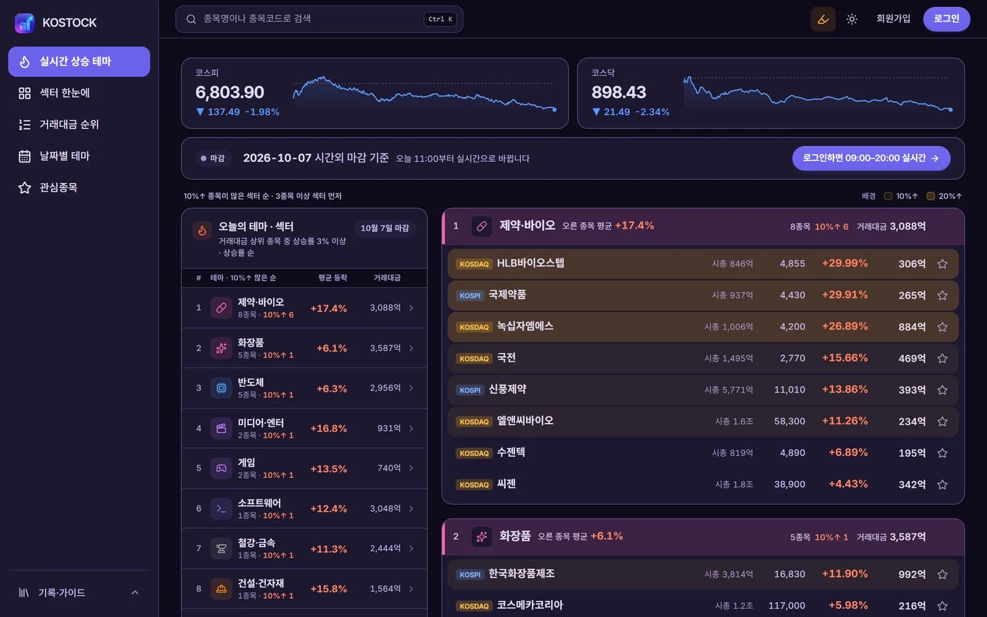Viewport: 987px width, 617px height.
Task: Click the flame icon next to 오늘의 테마 · 섹터
Action: 202,231
